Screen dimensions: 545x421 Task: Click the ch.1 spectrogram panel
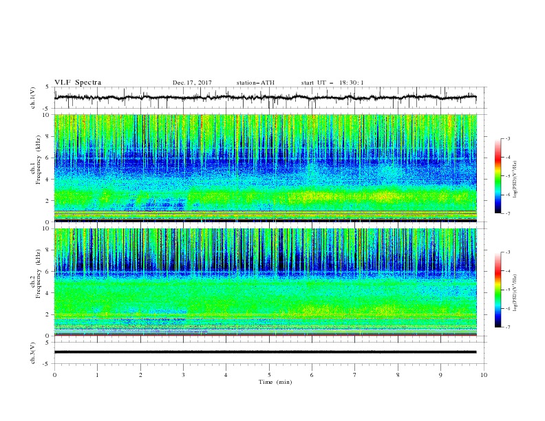tap(265, 168)
